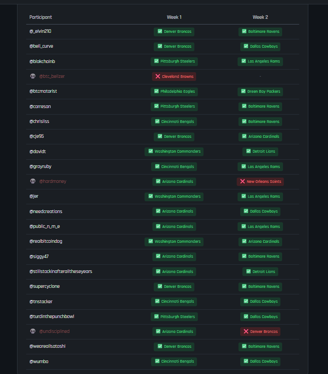This screenshot has width=328, height=374.
Task: Click the @supercyclone username
Action: click(45, 286)
